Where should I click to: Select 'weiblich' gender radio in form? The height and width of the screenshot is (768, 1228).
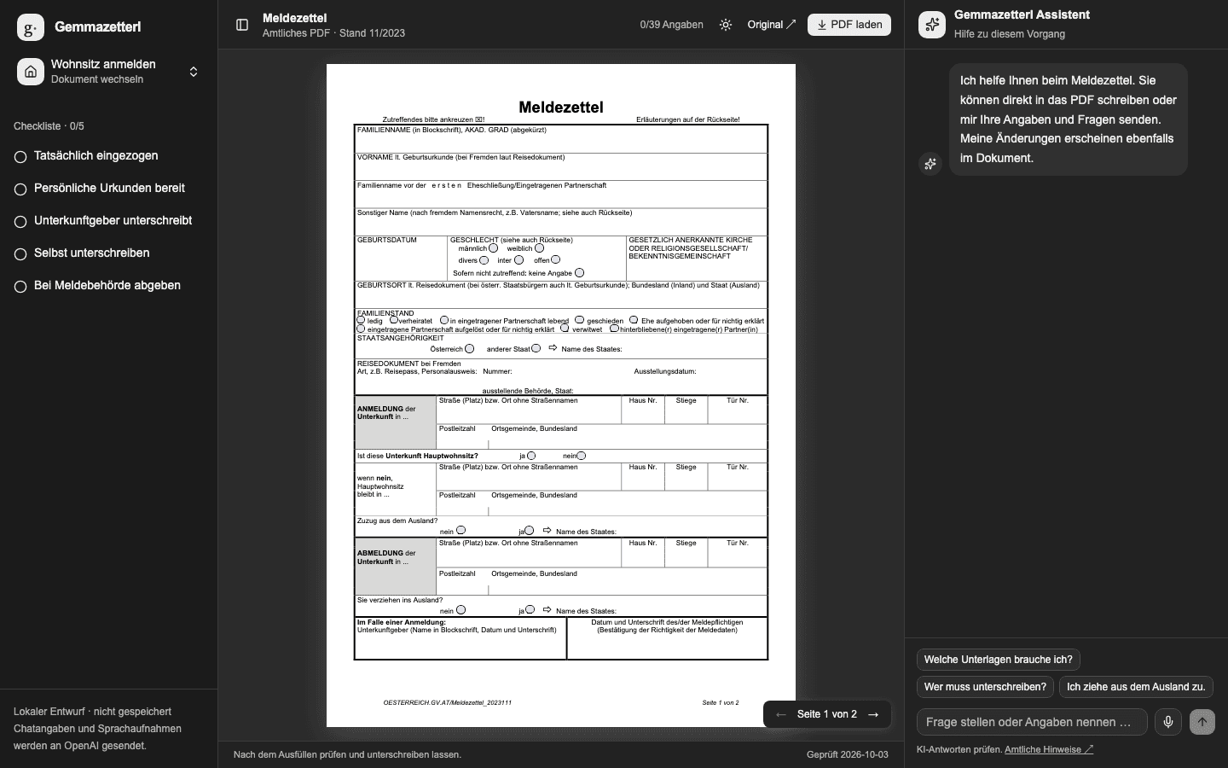(x=539, y=248)
